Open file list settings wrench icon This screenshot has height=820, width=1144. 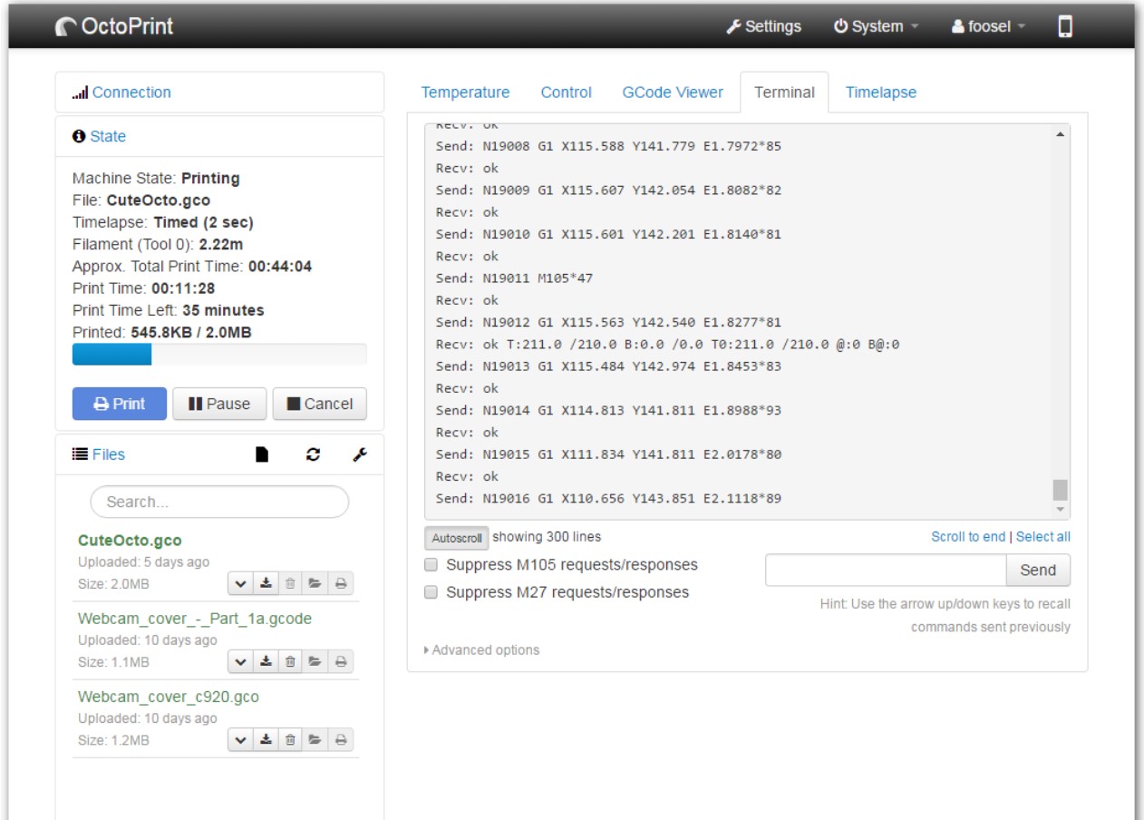360,454
